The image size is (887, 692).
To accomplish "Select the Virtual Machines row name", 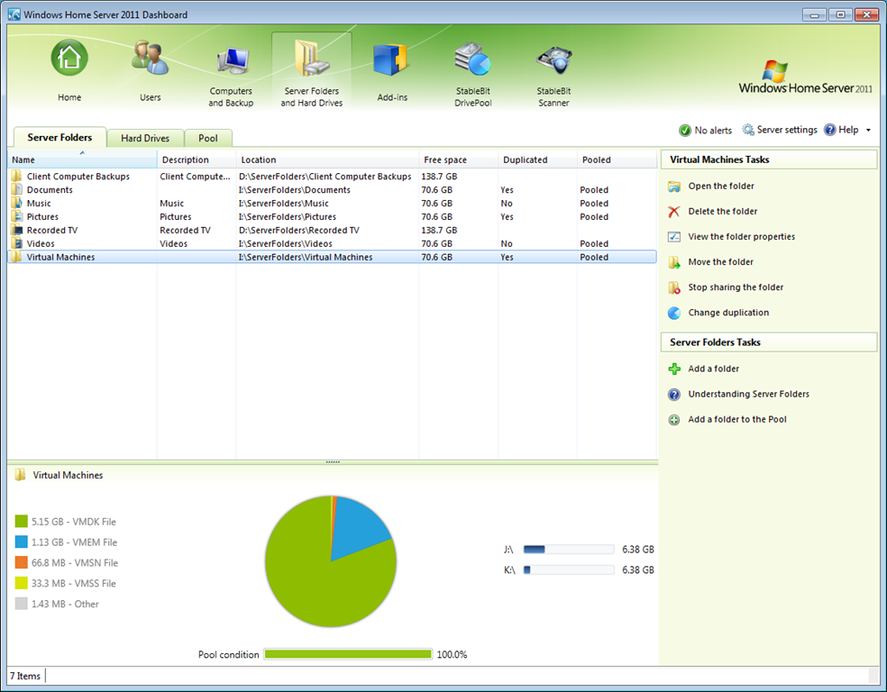I will point(60,257).
